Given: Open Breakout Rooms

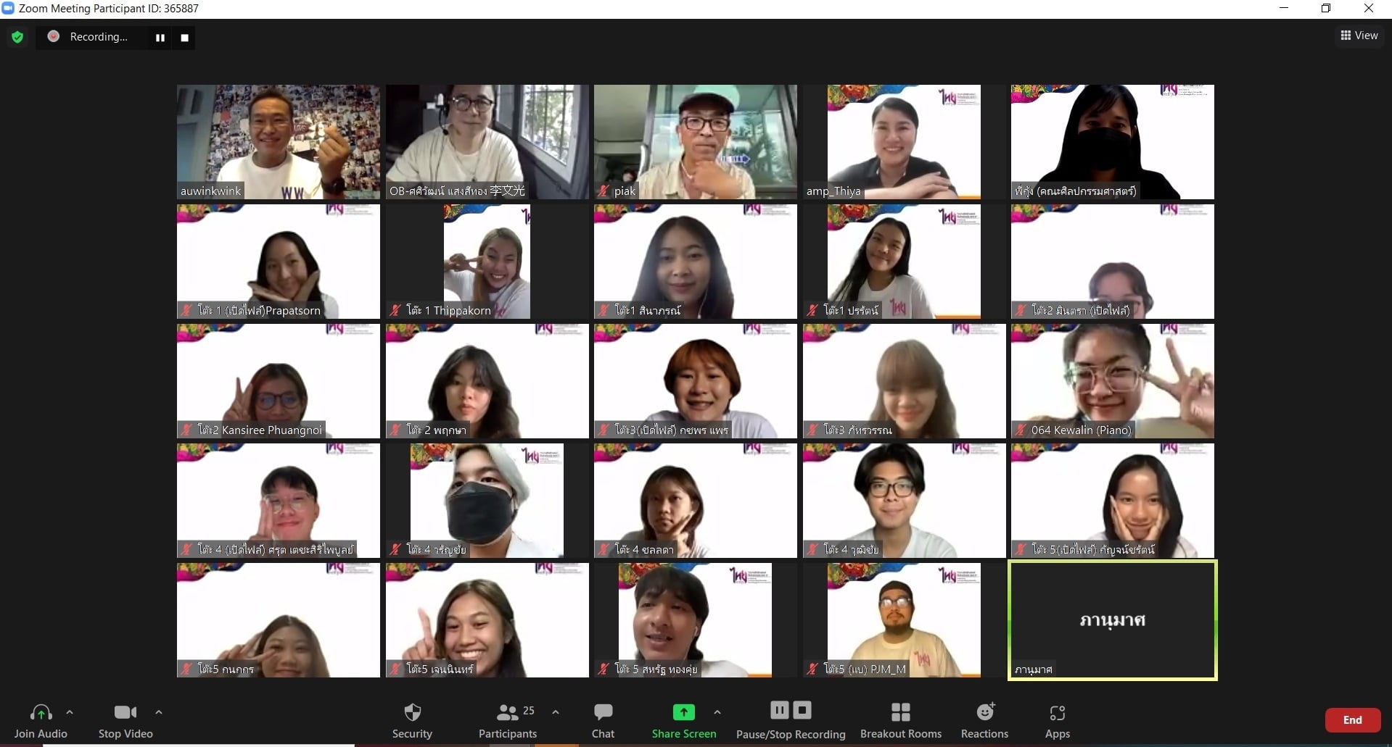Looking at the screenshot, I should [900, 720].
